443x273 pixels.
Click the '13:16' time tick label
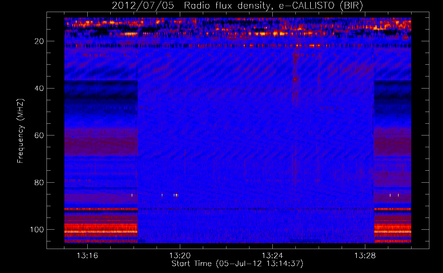pyautogui.click(x=87, y=256)
